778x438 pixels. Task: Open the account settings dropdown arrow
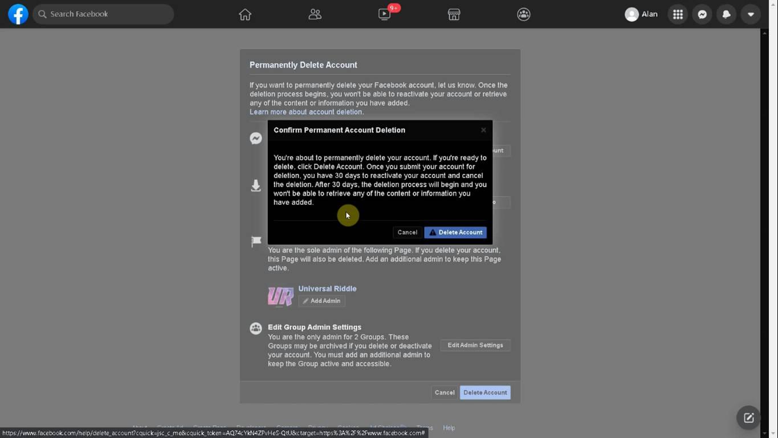(x=751, y=14)
